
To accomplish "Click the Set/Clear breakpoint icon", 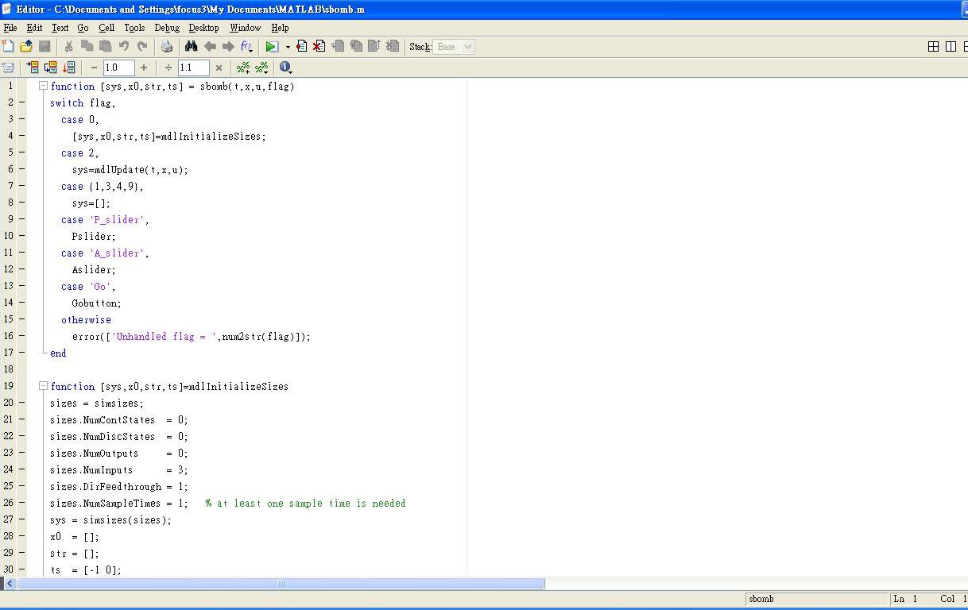I will (x=302, y=47).
